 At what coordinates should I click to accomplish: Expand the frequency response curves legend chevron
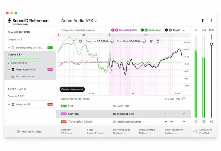coord(184,30)
